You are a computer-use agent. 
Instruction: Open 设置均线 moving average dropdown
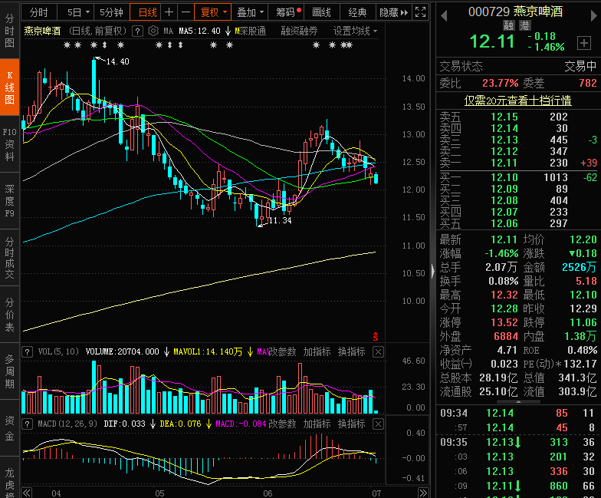pyautogui.click(x=356, y=31)
